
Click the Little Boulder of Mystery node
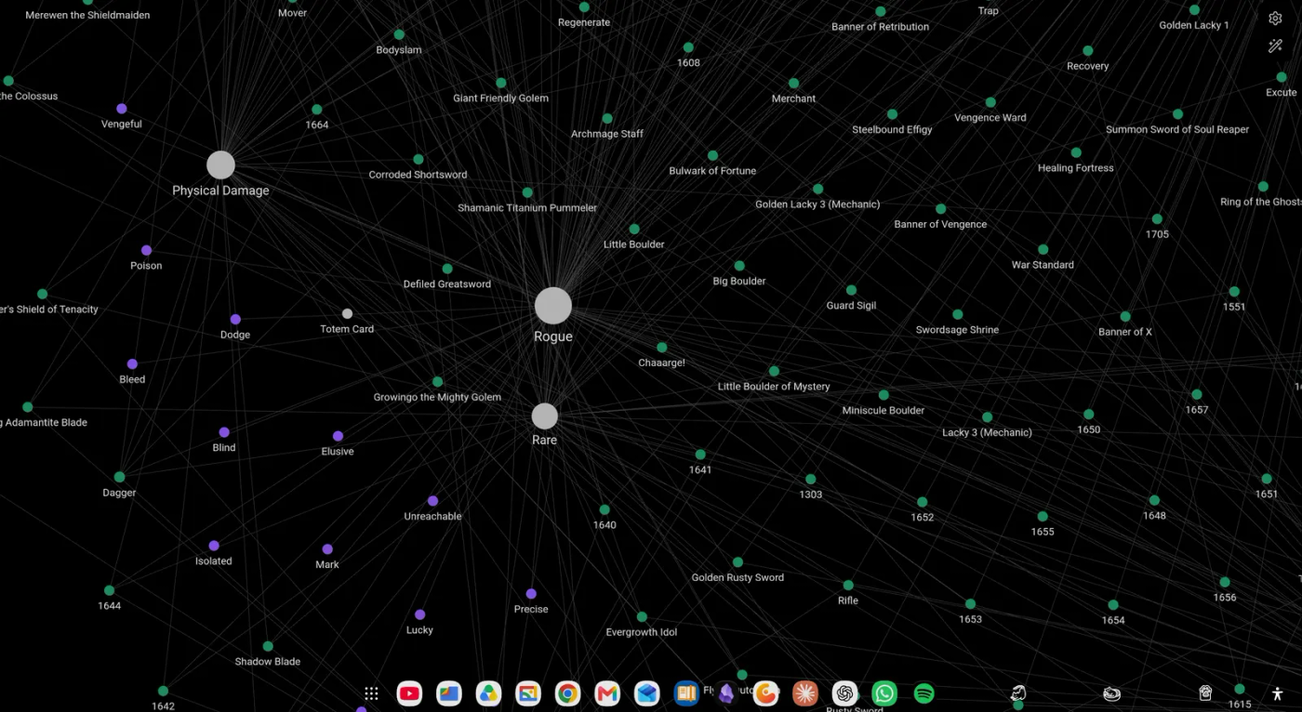(x=774, y=371)
